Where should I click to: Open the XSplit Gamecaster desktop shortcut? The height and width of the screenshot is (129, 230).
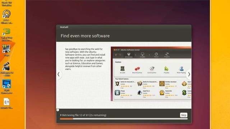[x=6, y=87]
